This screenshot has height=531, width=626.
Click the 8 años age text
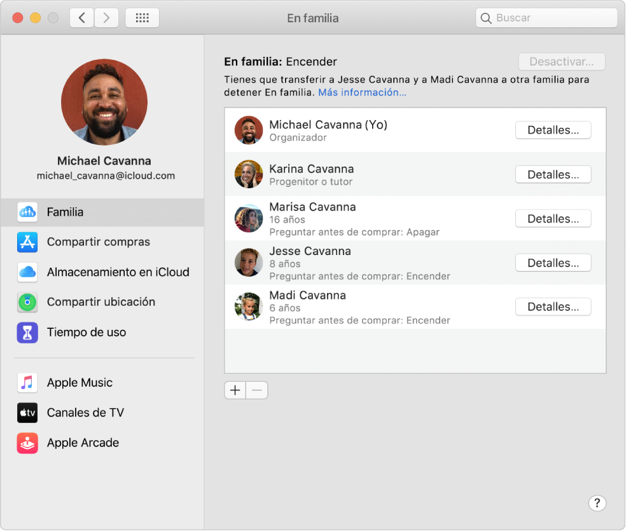click(284, 264)
